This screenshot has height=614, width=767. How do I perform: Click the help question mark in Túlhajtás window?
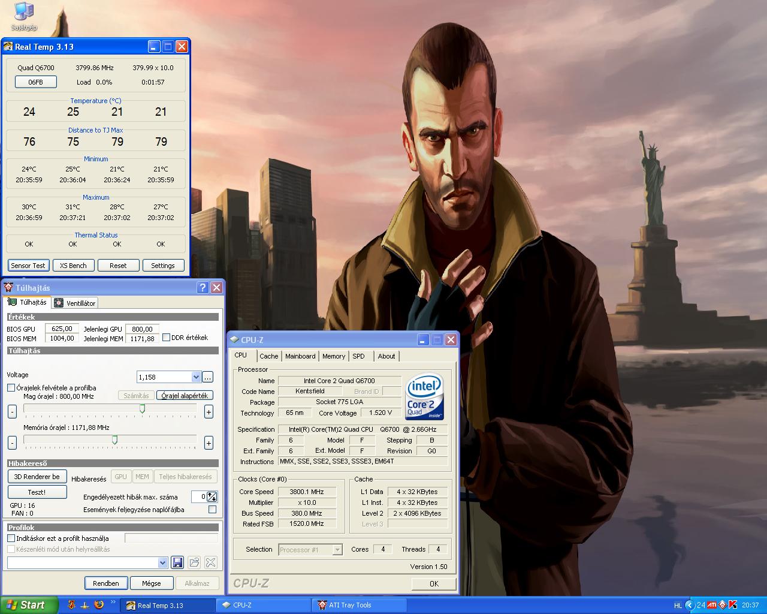pos(203,288)
